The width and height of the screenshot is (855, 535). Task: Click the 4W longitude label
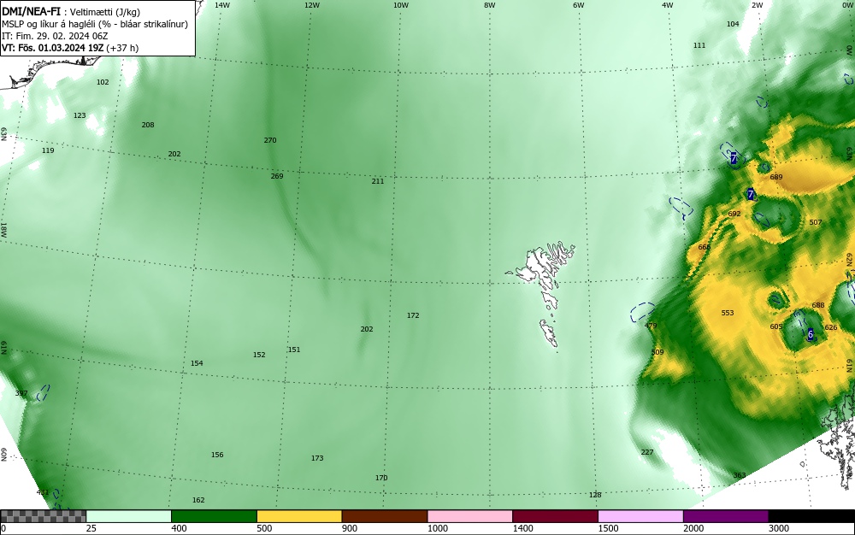(x=668, y=5)
